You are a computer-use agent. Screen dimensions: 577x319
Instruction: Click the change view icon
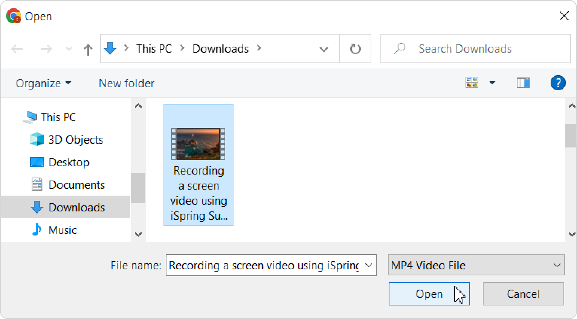click(x=472, y=83)
